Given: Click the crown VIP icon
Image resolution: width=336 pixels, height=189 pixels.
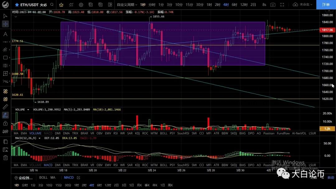Looking at the screenshot, I should [x=61, y=4].
